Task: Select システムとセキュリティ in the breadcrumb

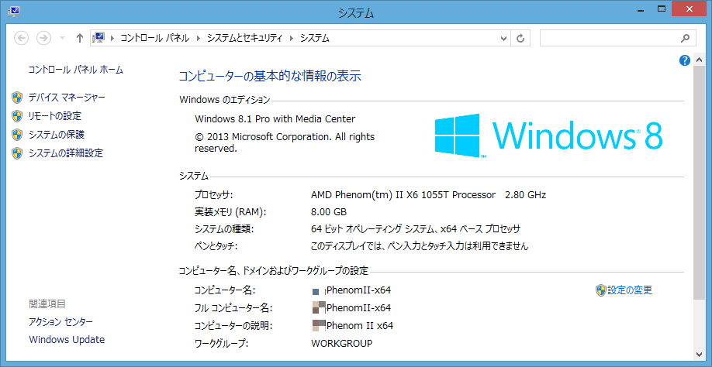Action: [244, 39]
